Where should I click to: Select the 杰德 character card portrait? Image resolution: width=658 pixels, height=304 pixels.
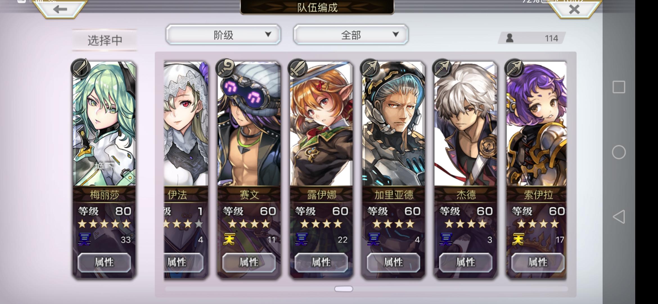pos(466,124)
